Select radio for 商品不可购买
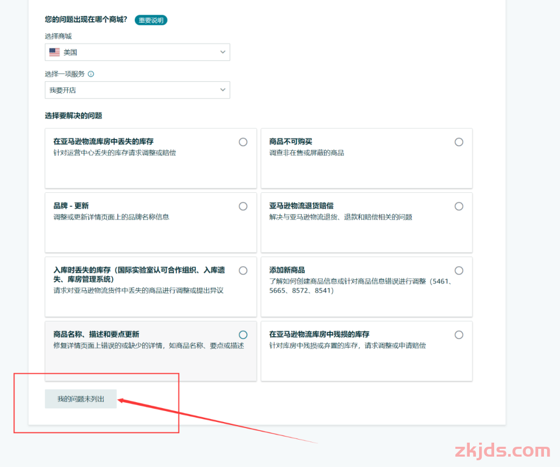This screenshot has width=560, height=467. (x=459, y=142)
